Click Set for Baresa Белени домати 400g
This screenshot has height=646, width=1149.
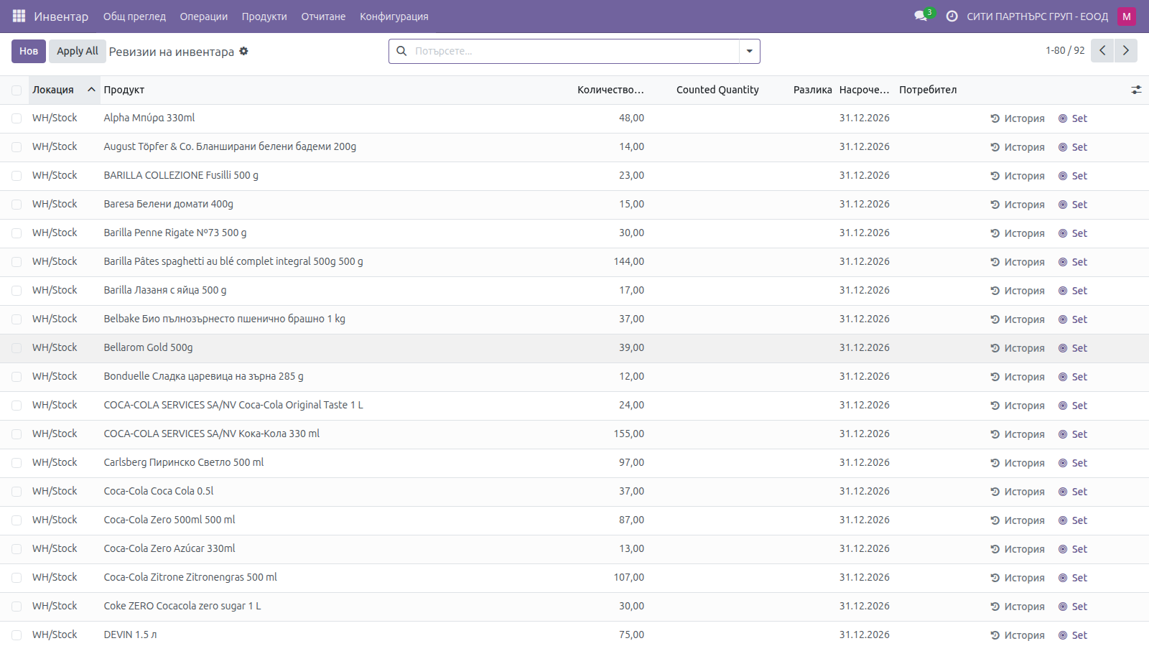click(1073, 205)
